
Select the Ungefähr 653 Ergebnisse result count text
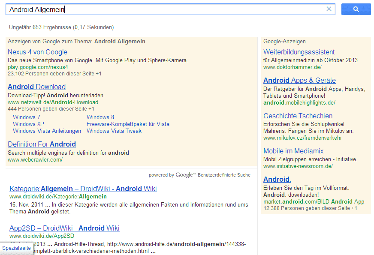61,27
